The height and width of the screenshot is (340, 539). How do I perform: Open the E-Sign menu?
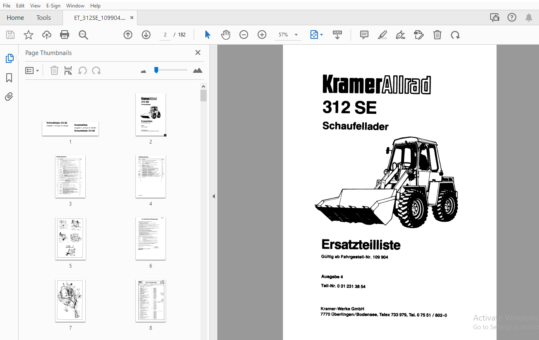tap(53, 6)
